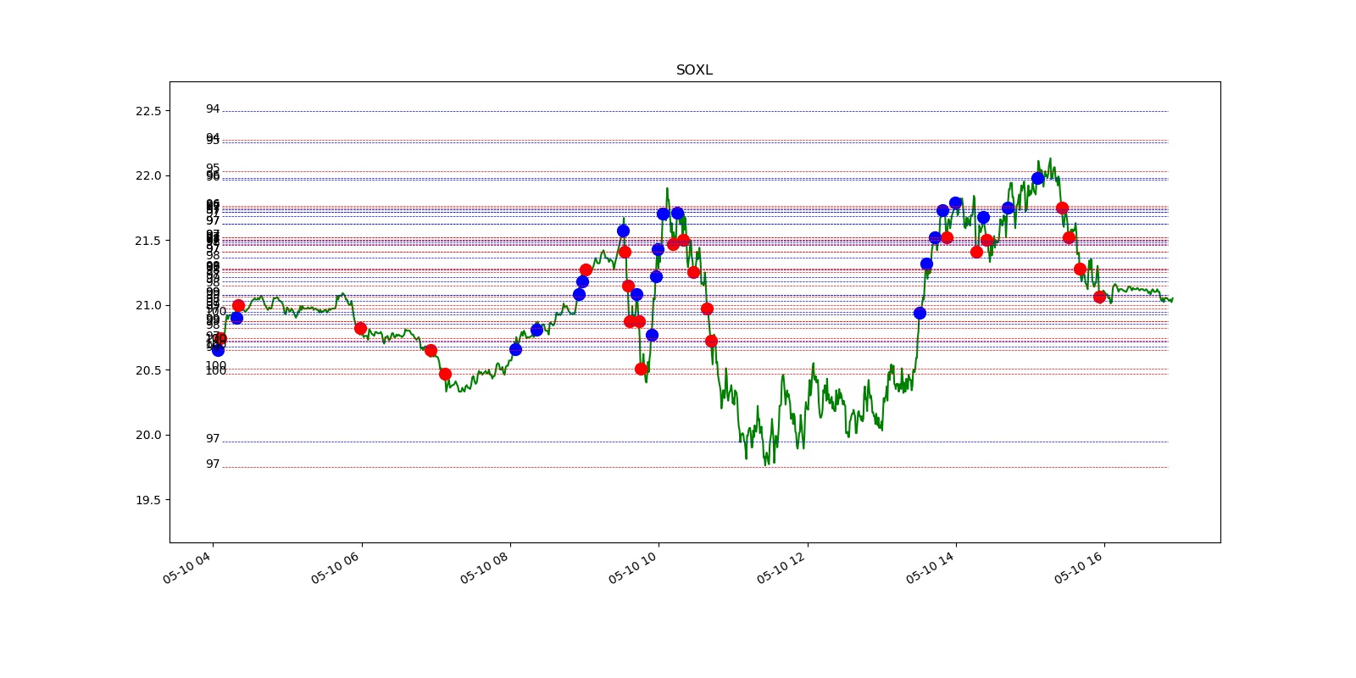Viewport: 1356px width, 678px height.
Task: Click the '05-10 12' x-axis label
Action: pyautogui.click(x=781, y=567)
